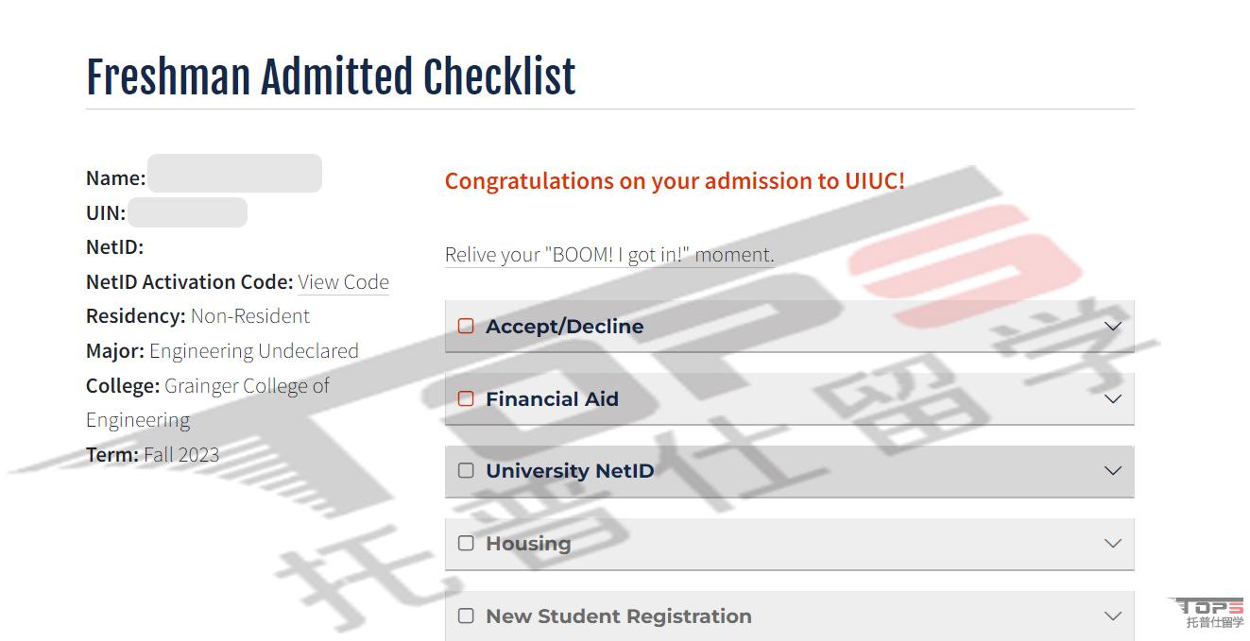Image resolution: width=1250 pixels, height=641 pixels.
Task: Click the blurred Name field
Action: [x=234, y=174]
